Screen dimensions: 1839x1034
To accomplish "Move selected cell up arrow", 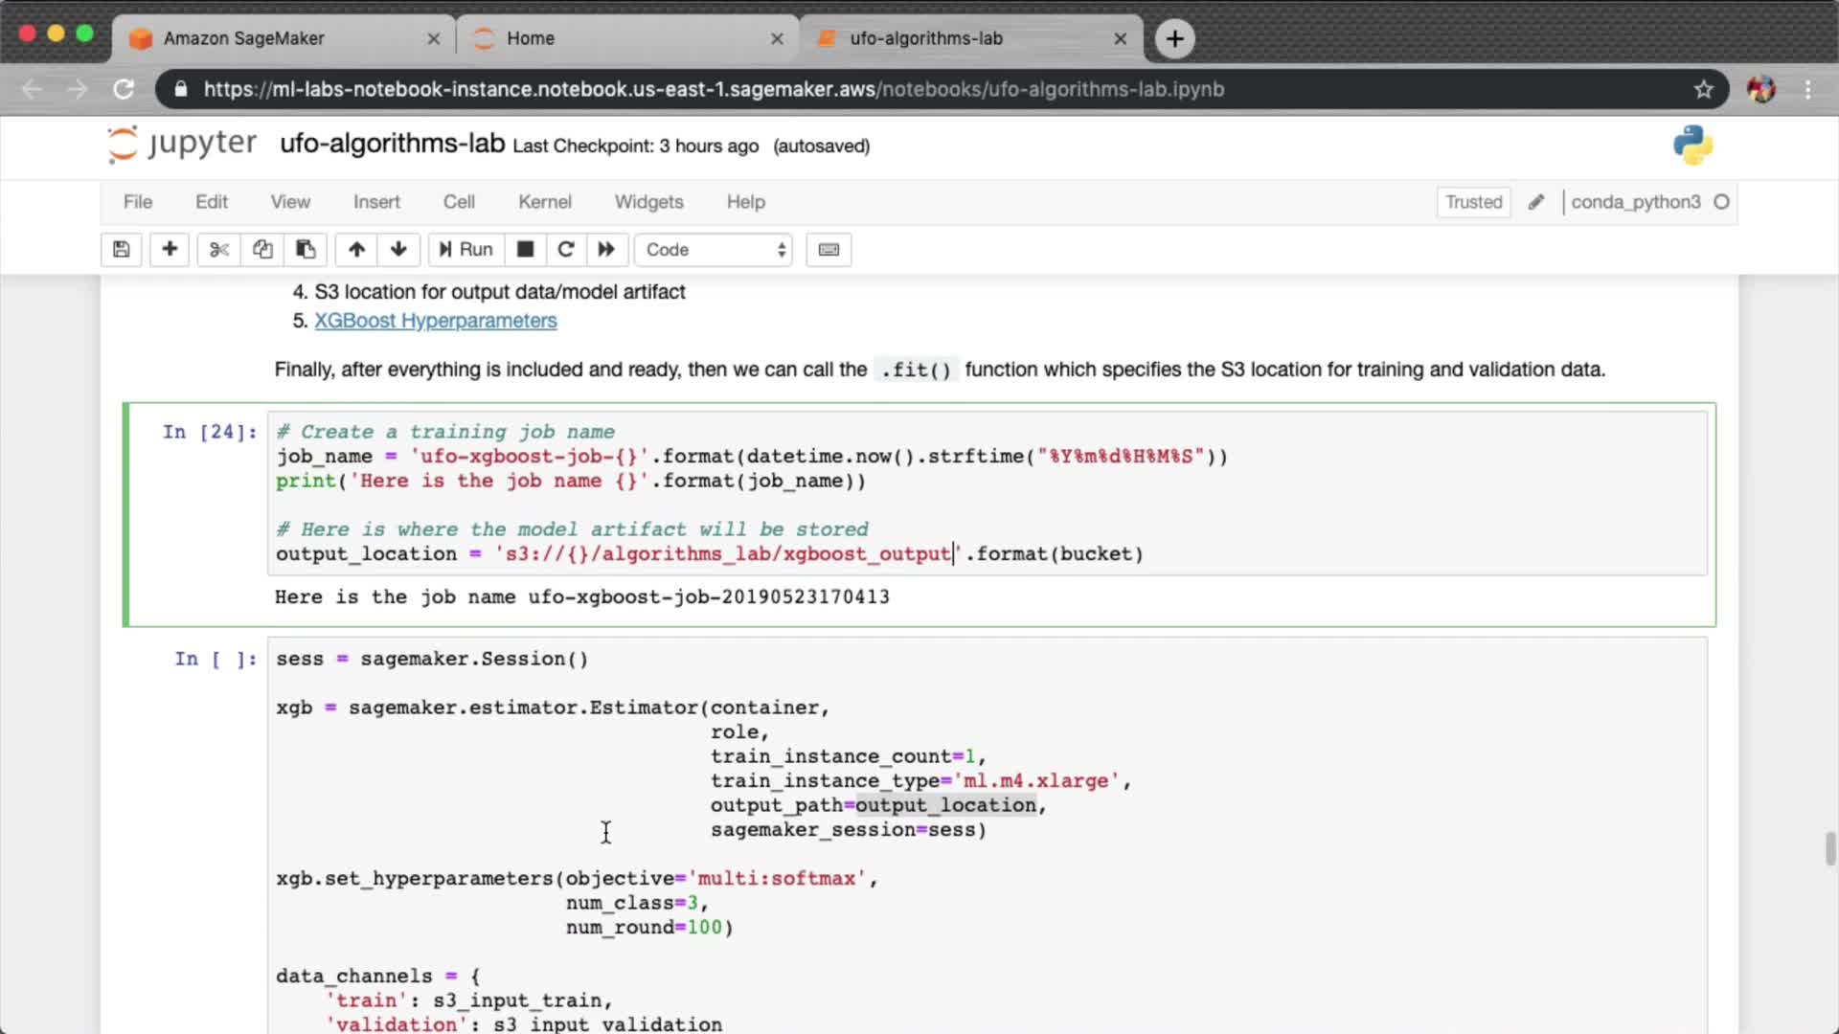I will tap(356, 250).
